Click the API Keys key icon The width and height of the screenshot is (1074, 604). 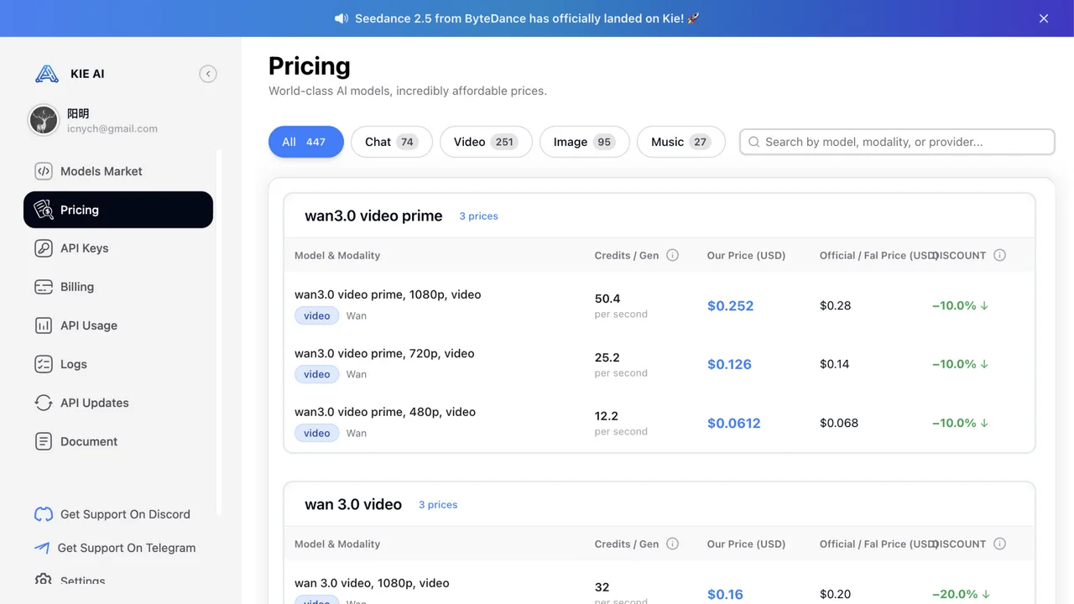44,248
